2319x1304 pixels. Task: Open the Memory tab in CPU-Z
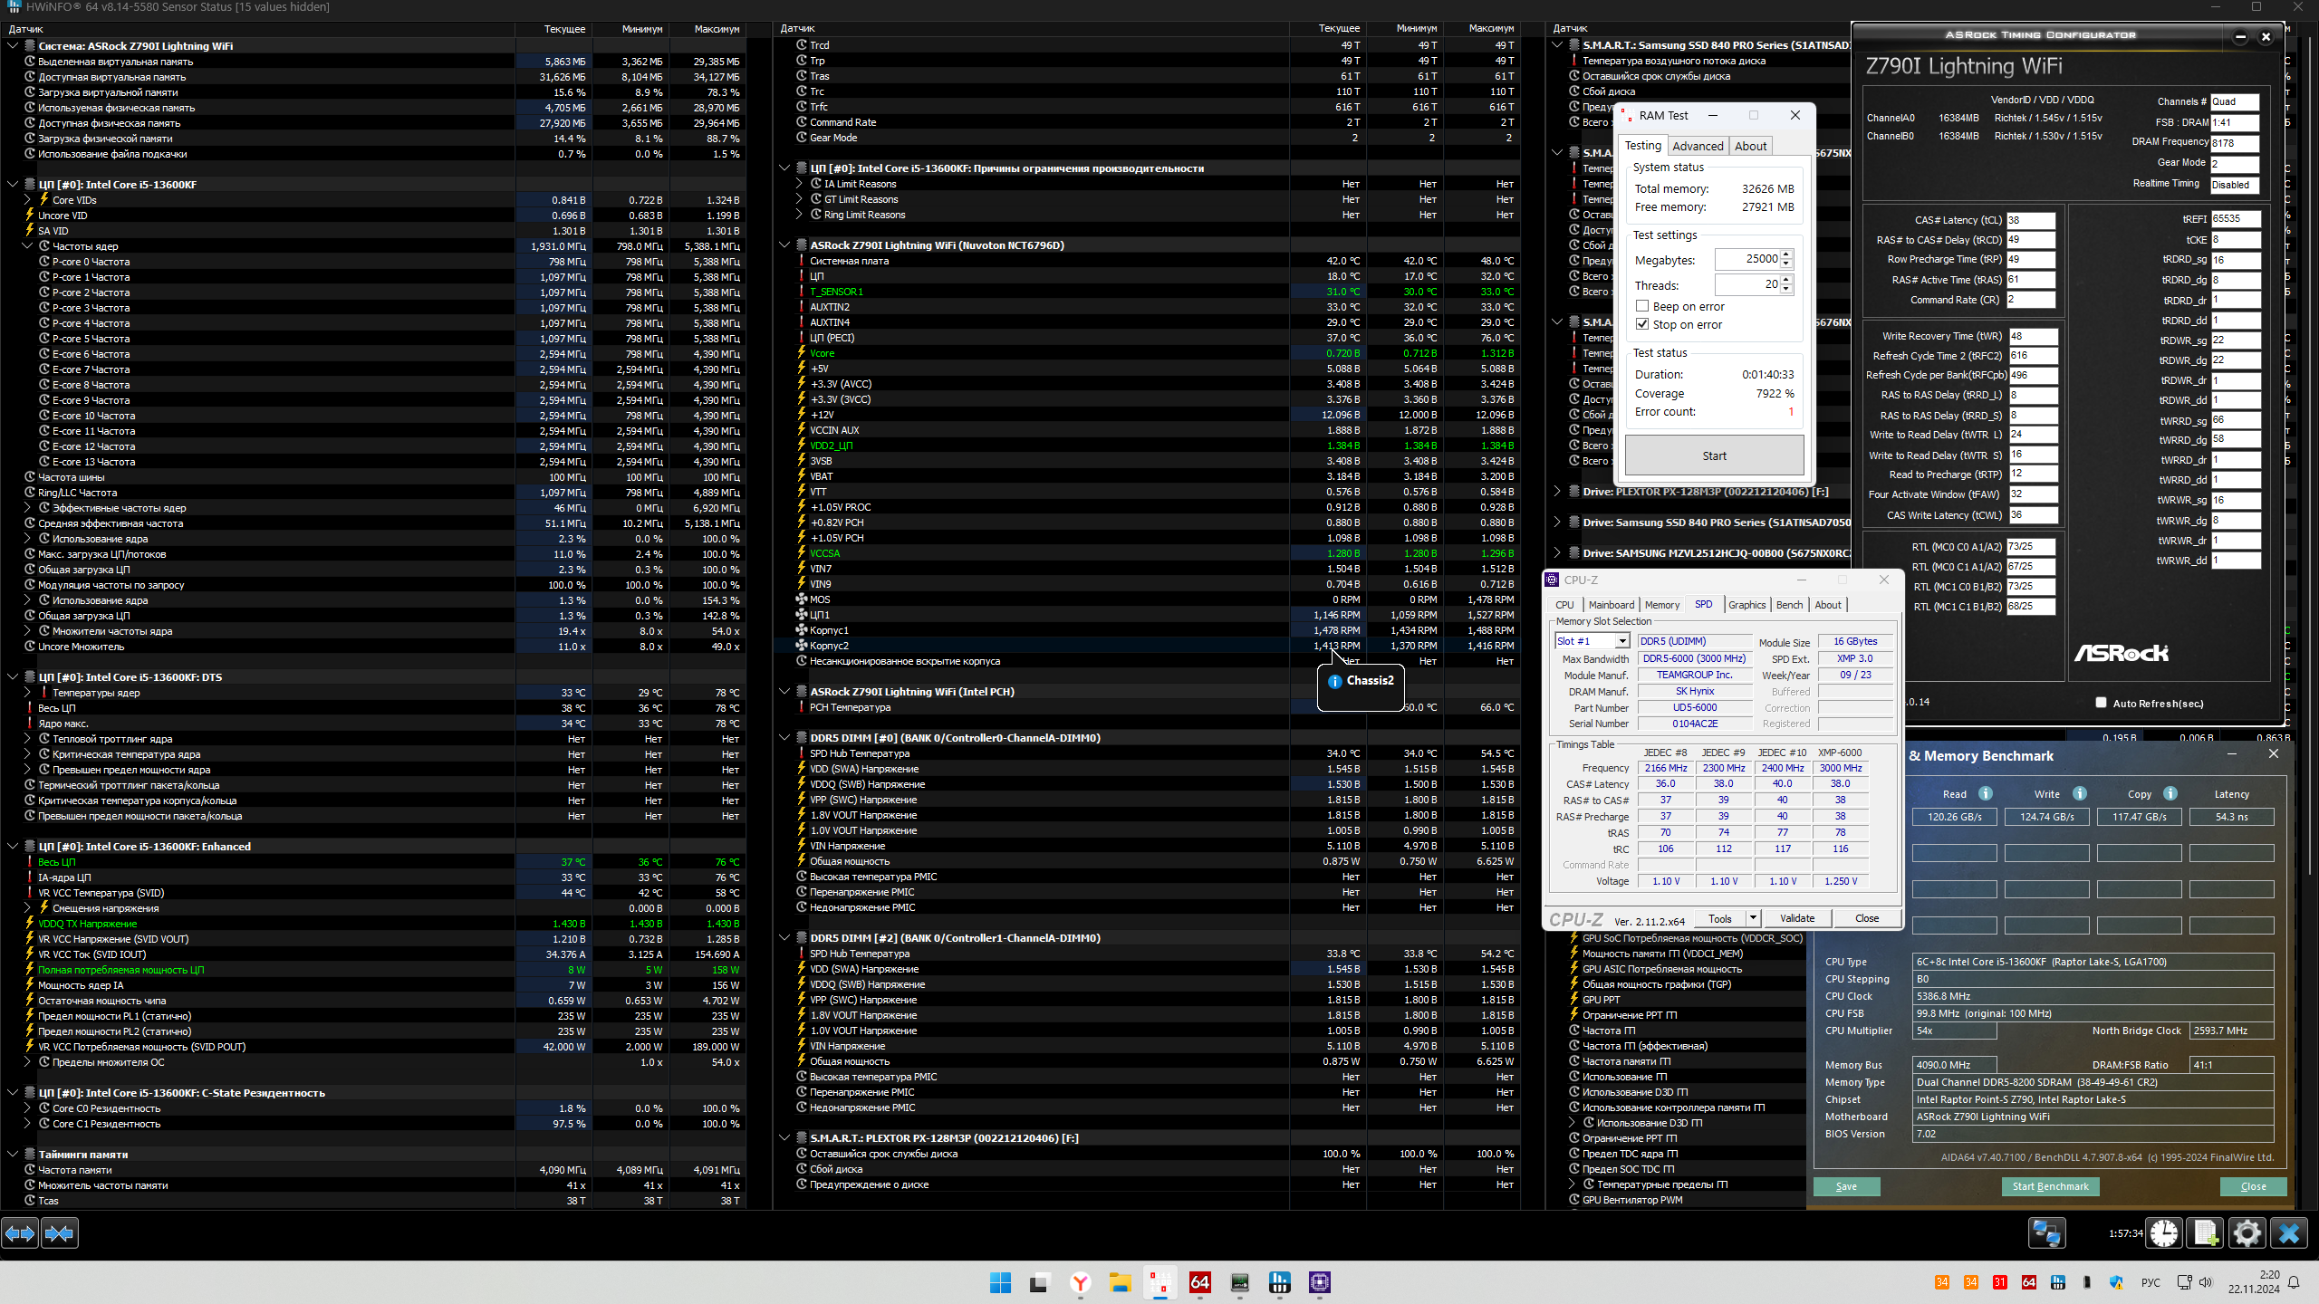click(1661, 605)
